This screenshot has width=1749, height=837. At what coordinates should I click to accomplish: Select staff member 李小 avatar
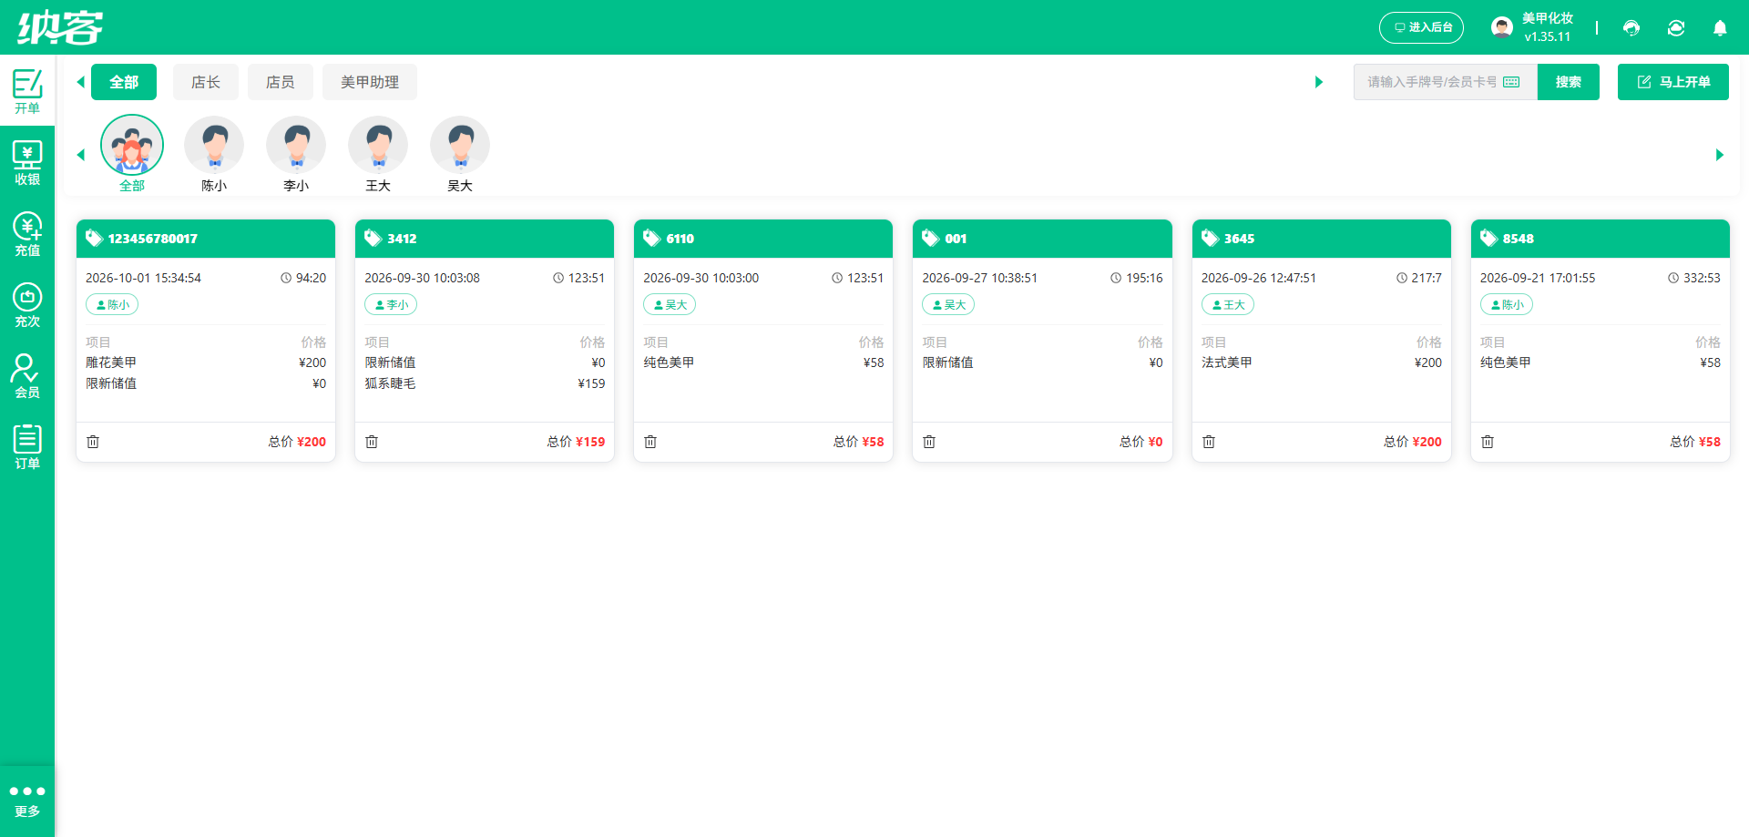[x=296, y=146]
